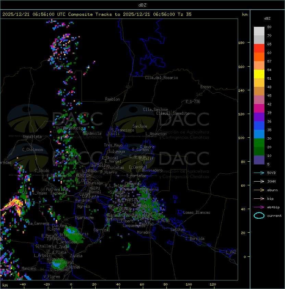Click the Catitas place label

point(178,230)
